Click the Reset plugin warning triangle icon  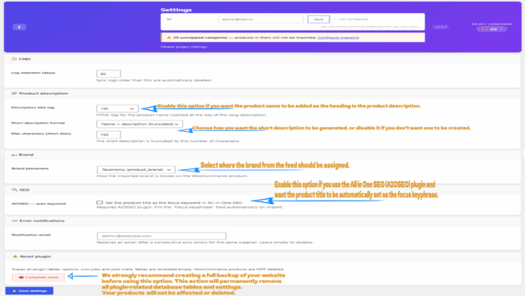click(x=15, y=256)
